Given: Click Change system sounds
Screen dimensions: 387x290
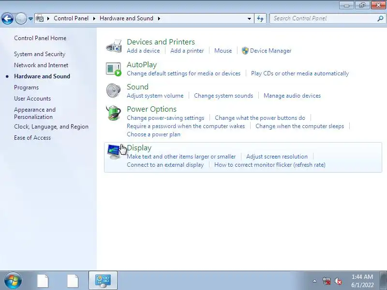Looking at the screenshot, I should coord(223,96).
